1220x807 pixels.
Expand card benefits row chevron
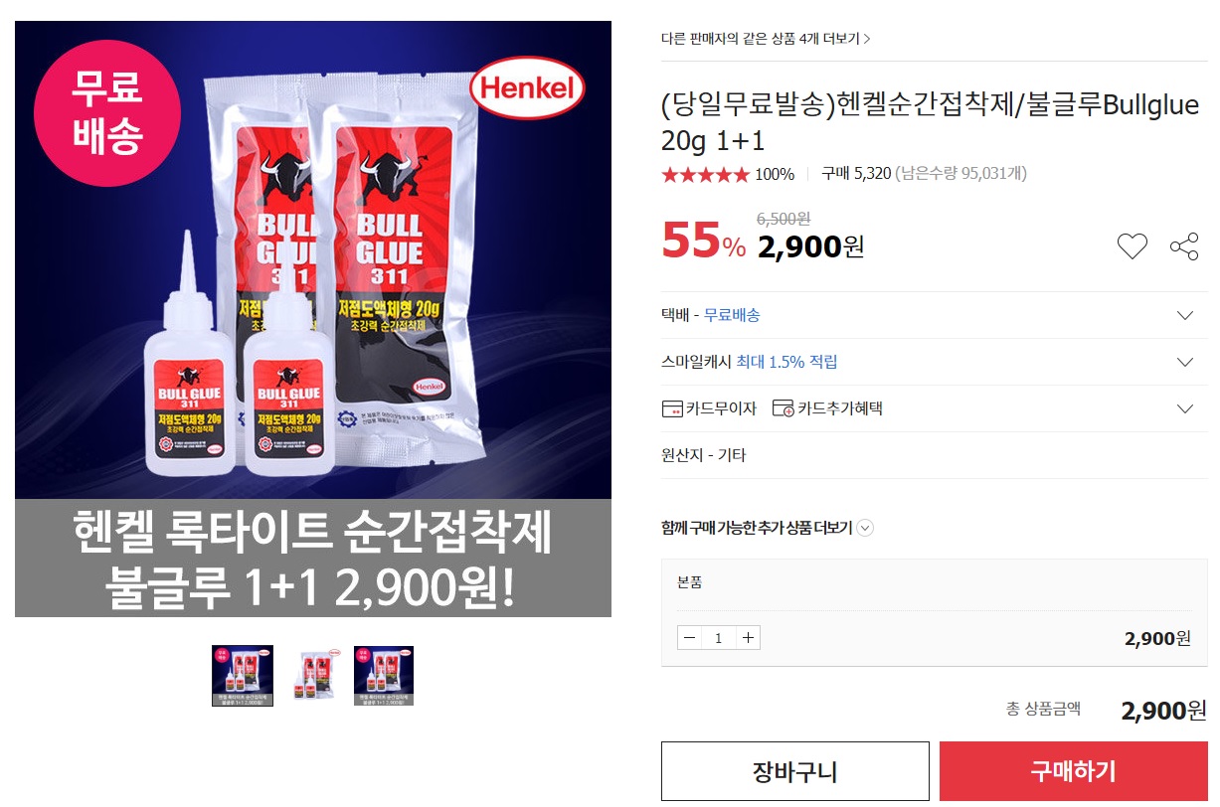(1184, 408)
